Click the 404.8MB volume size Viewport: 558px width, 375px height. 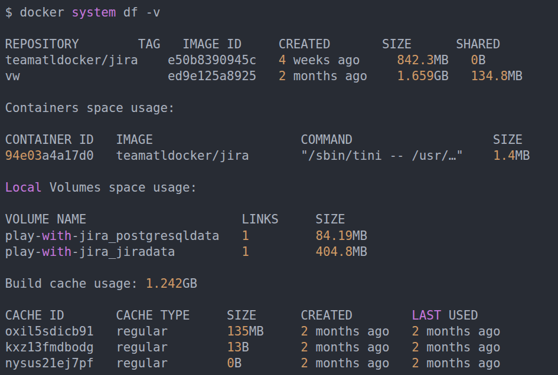coord(341,252)
